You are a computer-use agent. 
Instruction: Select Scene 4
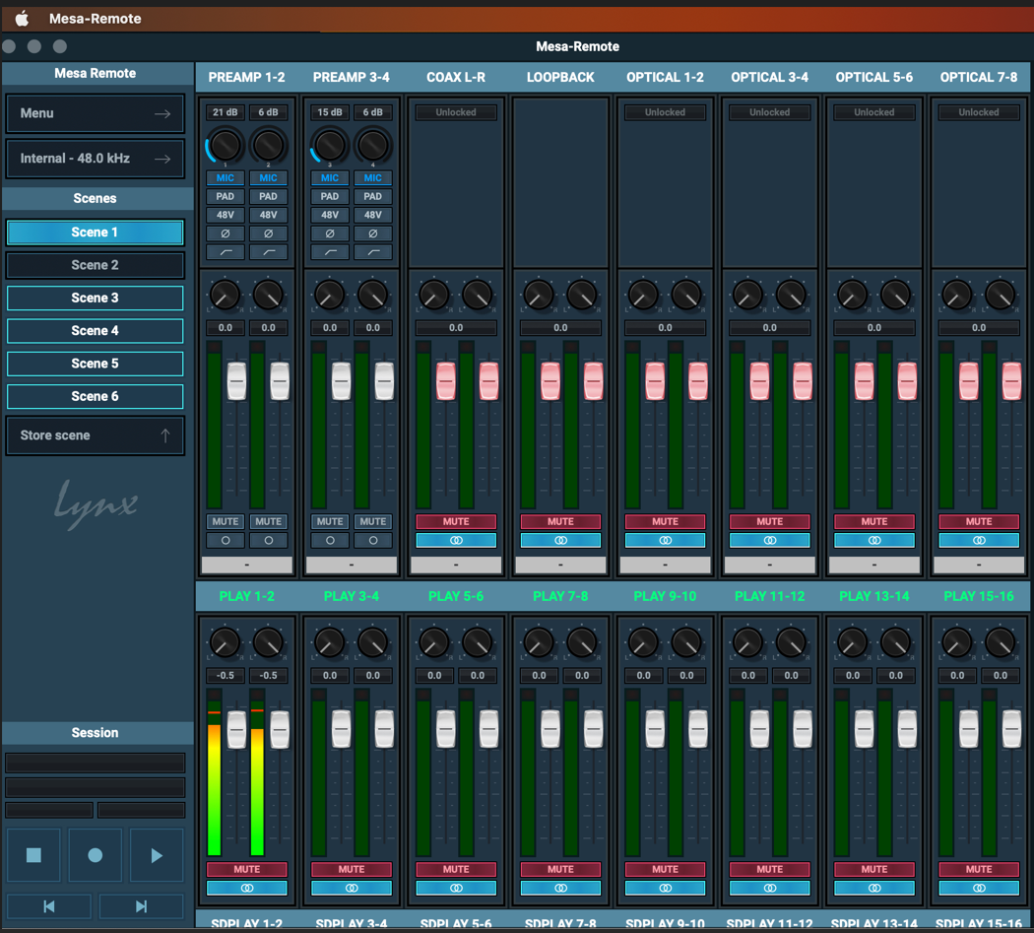point(95,331)
